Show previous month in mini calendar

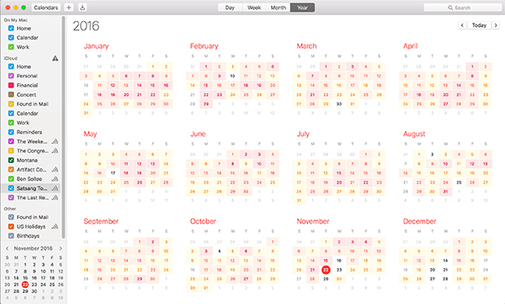tap(7, 249)
